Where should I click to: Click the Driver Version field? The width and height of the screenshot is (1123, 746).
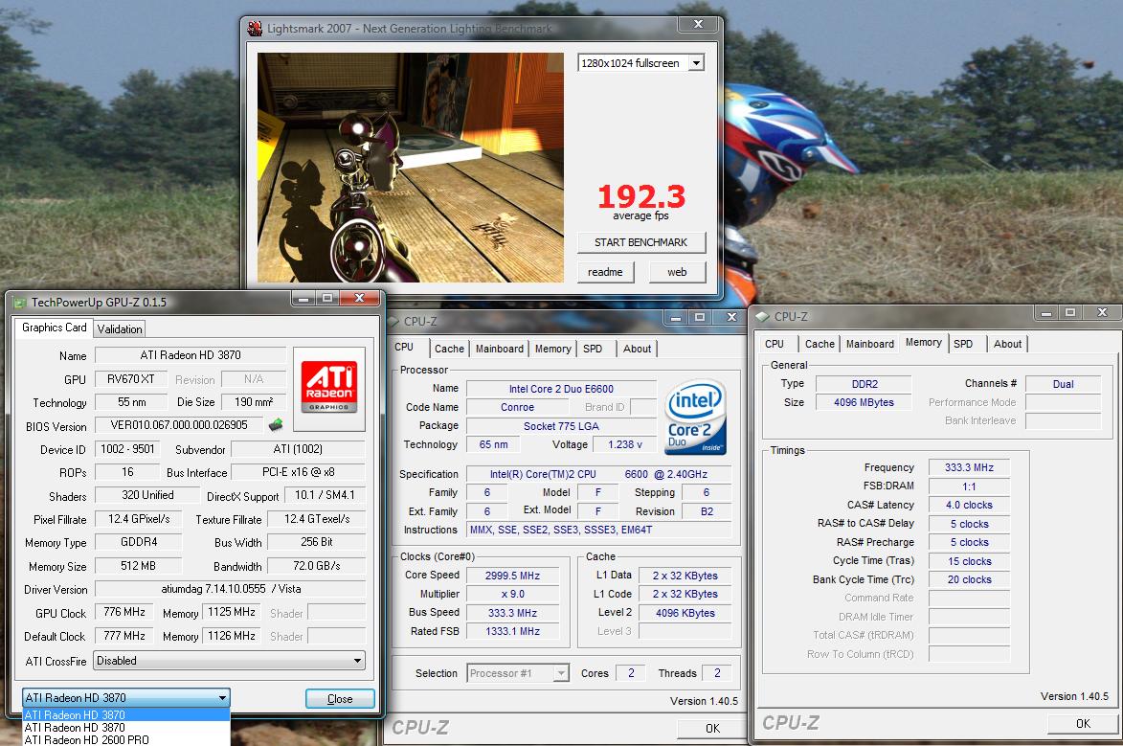coord(231,589)
